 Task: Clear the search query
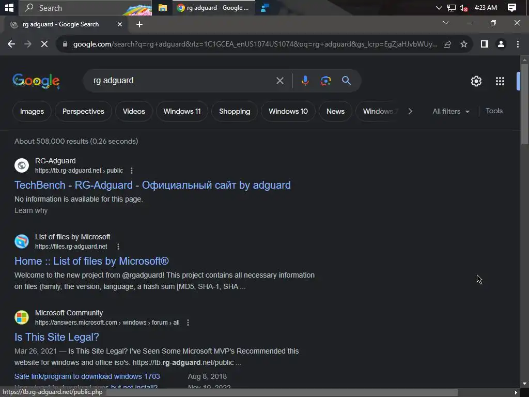coord(279,81)
